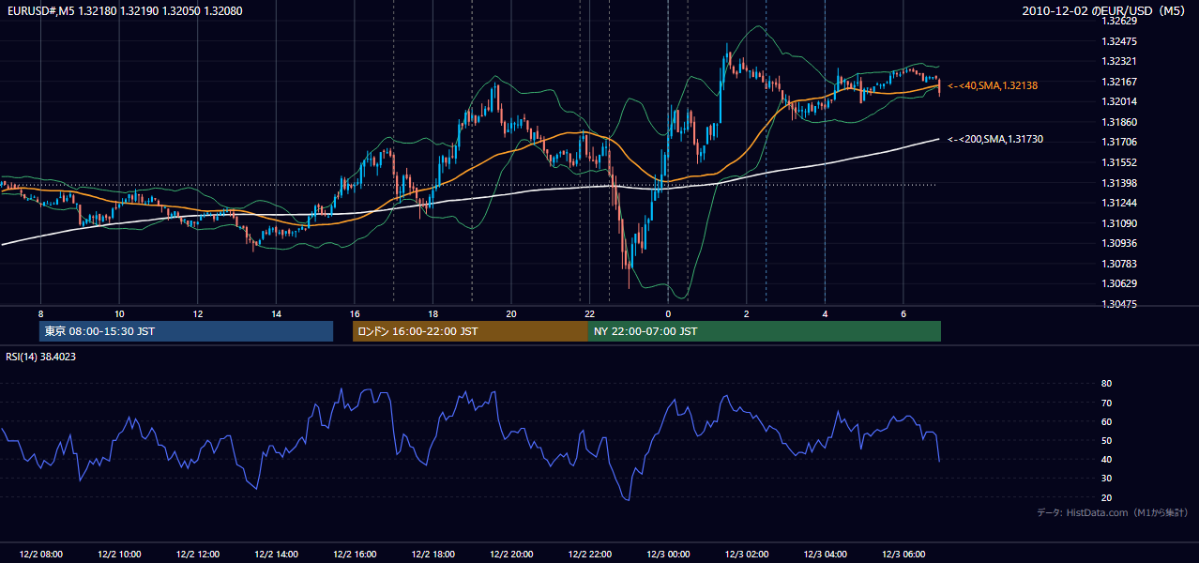Image resolution: width=1199 pixels, height=563 pixels.
Task: Click the 12/3 02:00 time axis label
Action: [x=747, y=554]
